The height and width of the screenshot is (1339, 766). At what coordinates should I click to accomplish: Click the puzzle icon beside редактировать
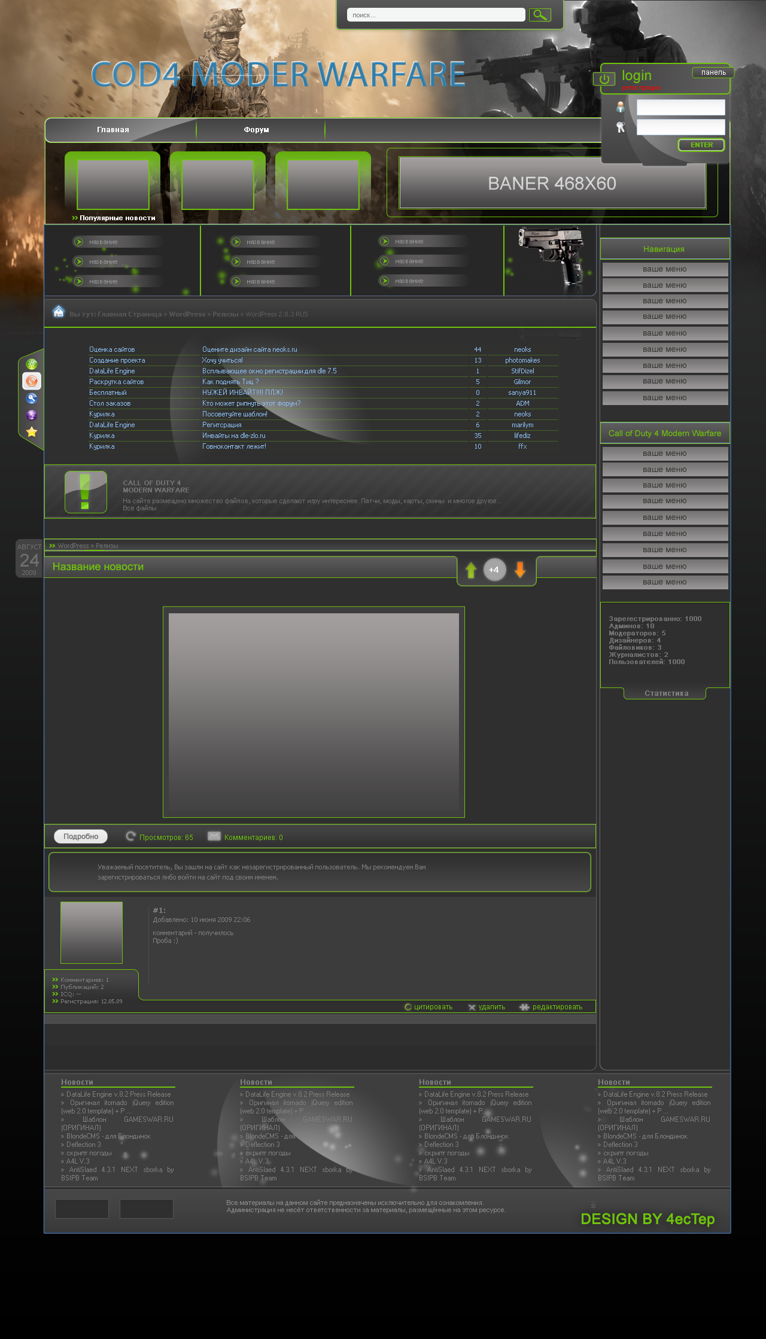(524, 1007)
